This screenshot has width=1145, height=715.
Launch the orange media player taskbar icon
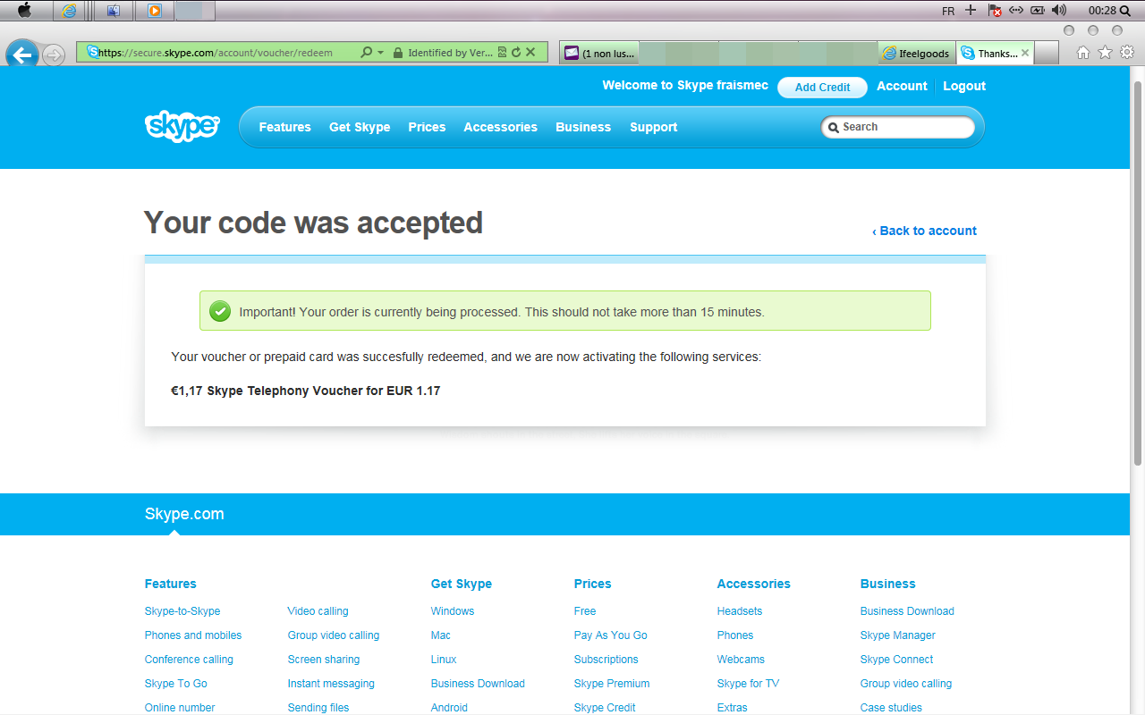[155, 11]
